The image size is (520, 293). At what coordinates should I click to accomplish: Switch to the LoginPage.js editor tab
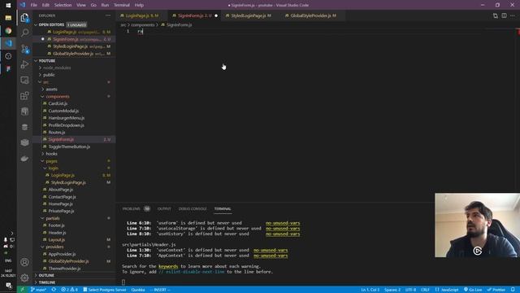pos(141,15)
